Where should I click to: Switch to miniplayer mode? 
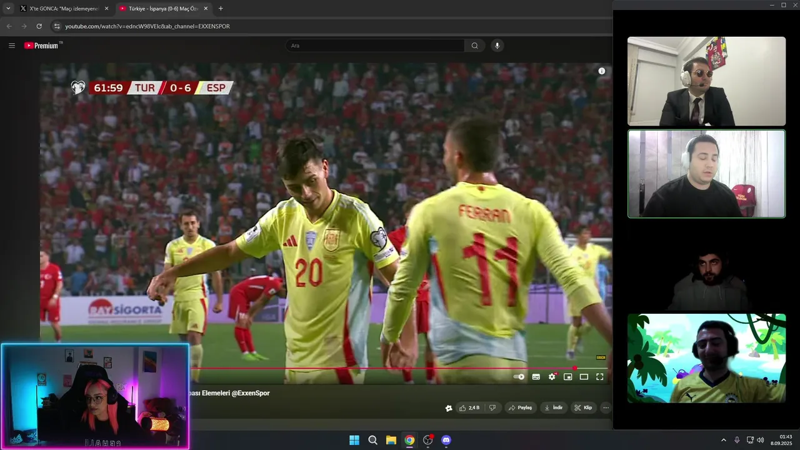pyautogui.click(x=568, y=377)
